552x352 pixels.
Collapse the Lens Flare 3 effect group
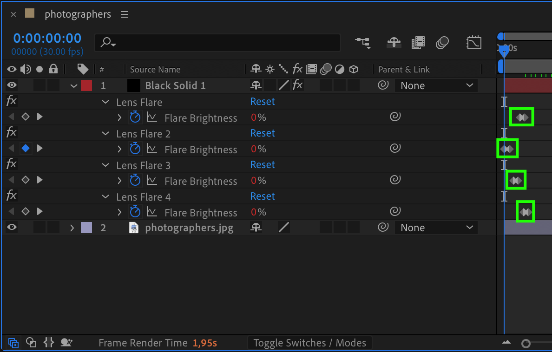pos(106,165)
